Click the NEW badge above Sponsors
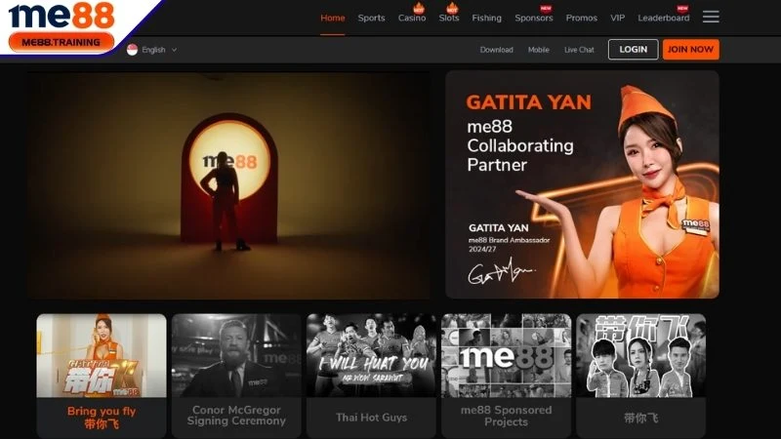The height and width of the screenshot is (439, 781). (x=546, y=7)
